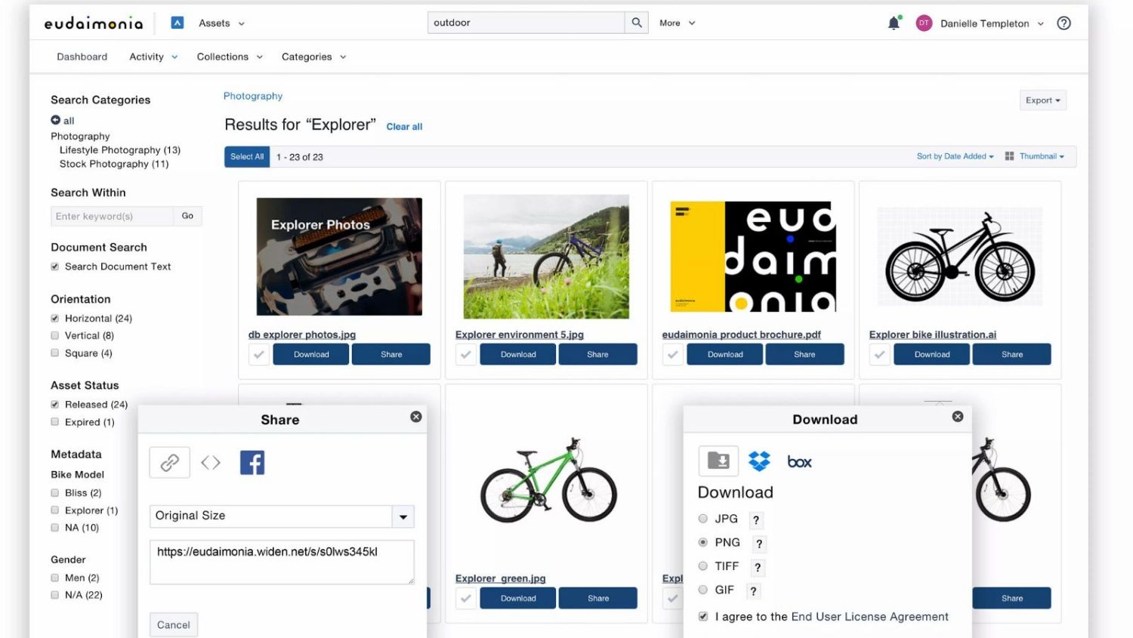Select the JPG format radio button

tap(702, 519)
